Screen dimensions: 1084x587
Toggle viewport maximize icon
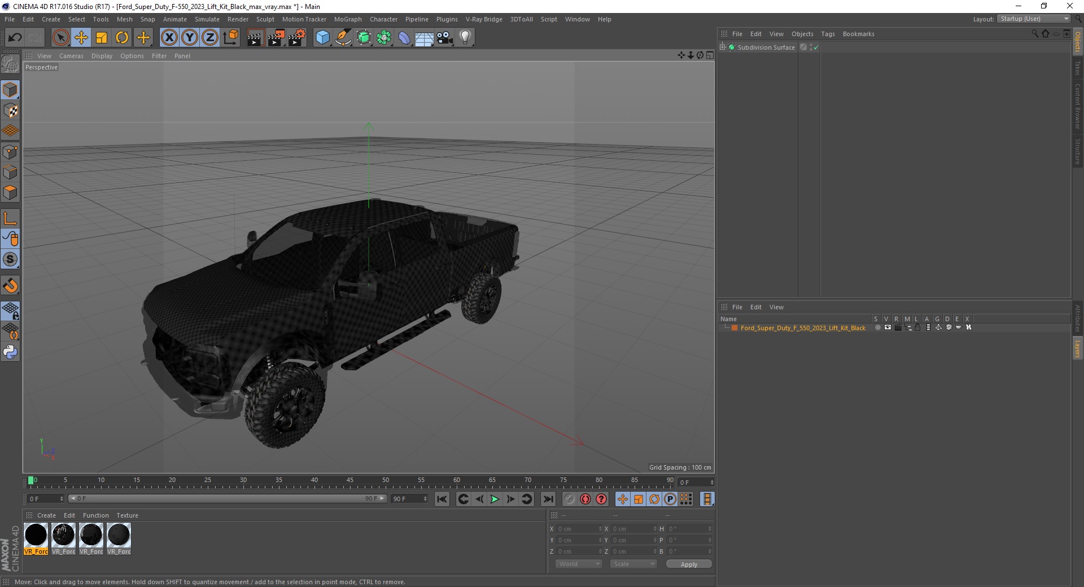[710, 55]
